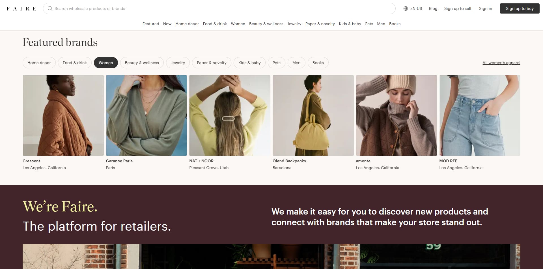Click the Sign up to buy button
The image size is (543, 269).
pos(520,8)
